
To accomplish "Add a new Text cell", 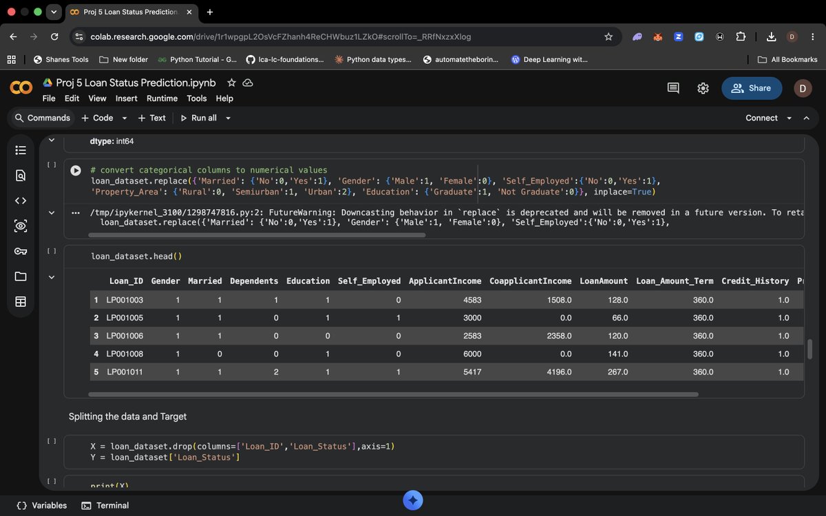I will (152, 118).
